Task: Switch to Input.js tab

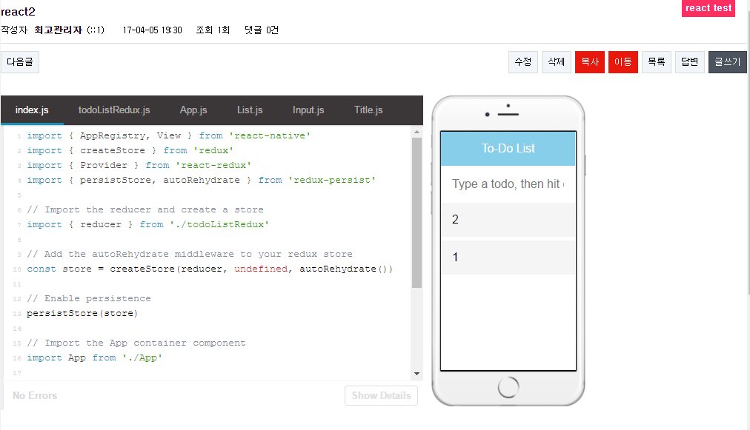Action: pos(308,110)
